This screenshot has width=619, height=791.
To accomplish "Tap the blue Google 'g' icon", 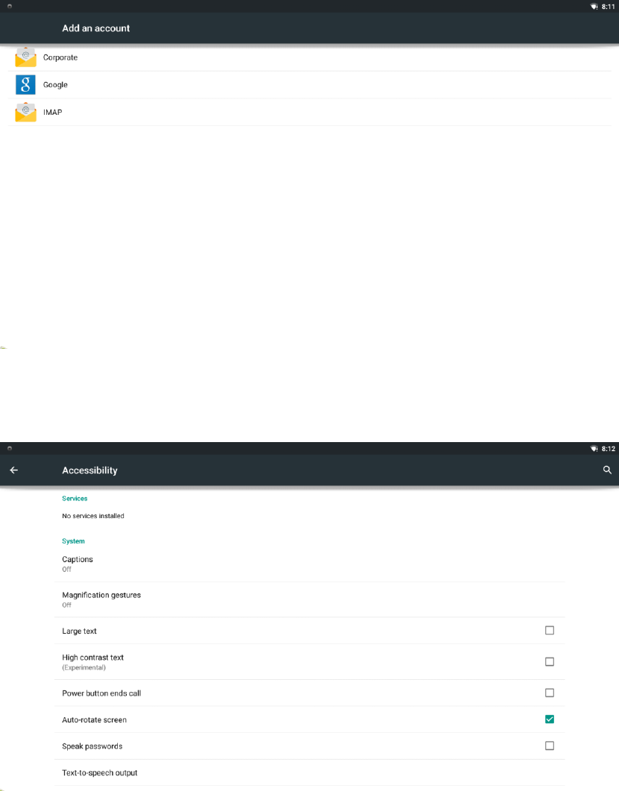I will pyautogui.click(x=25, y=85).
